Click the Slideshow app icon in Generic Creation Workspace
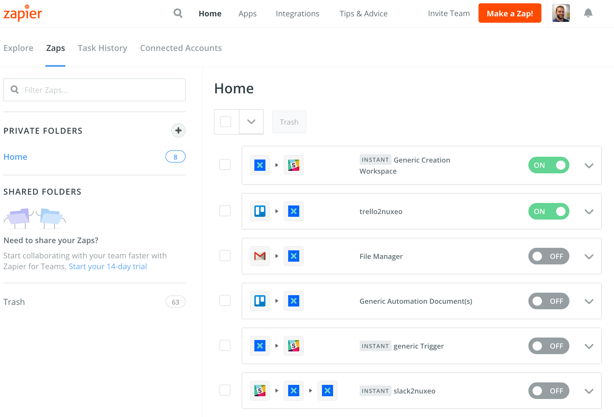 (x=293, y=165)
